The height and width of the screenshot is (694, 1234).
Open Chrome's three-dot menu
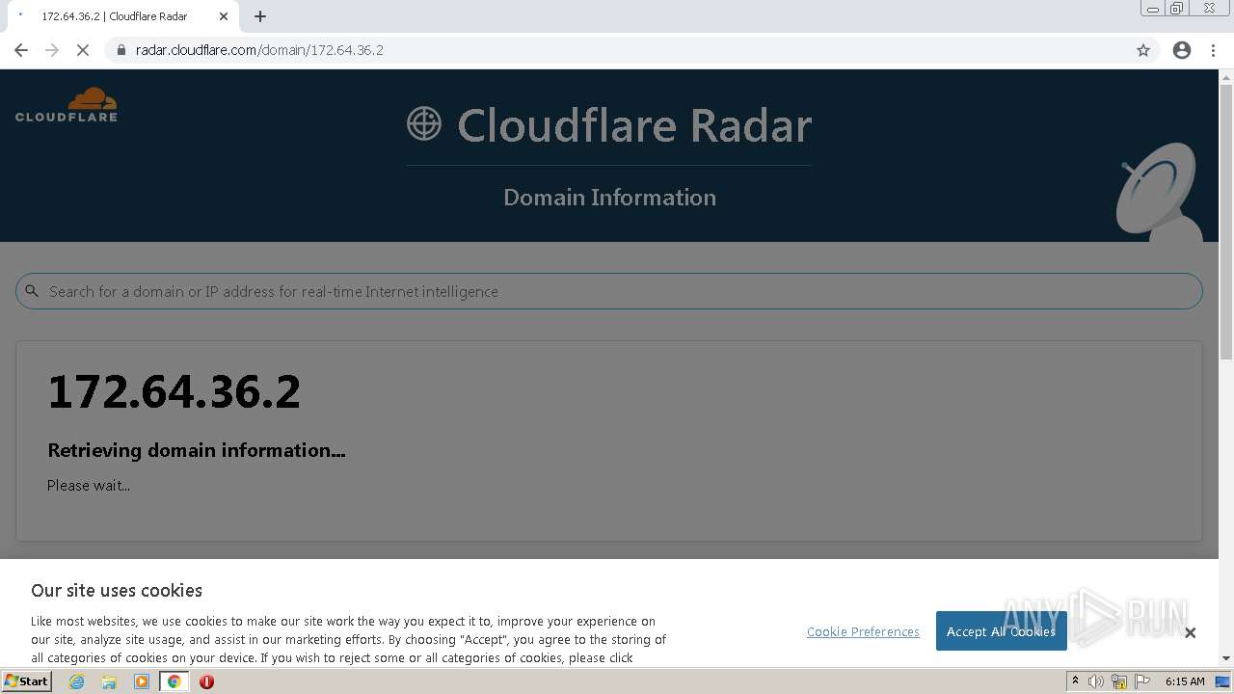click(1213, 50)
